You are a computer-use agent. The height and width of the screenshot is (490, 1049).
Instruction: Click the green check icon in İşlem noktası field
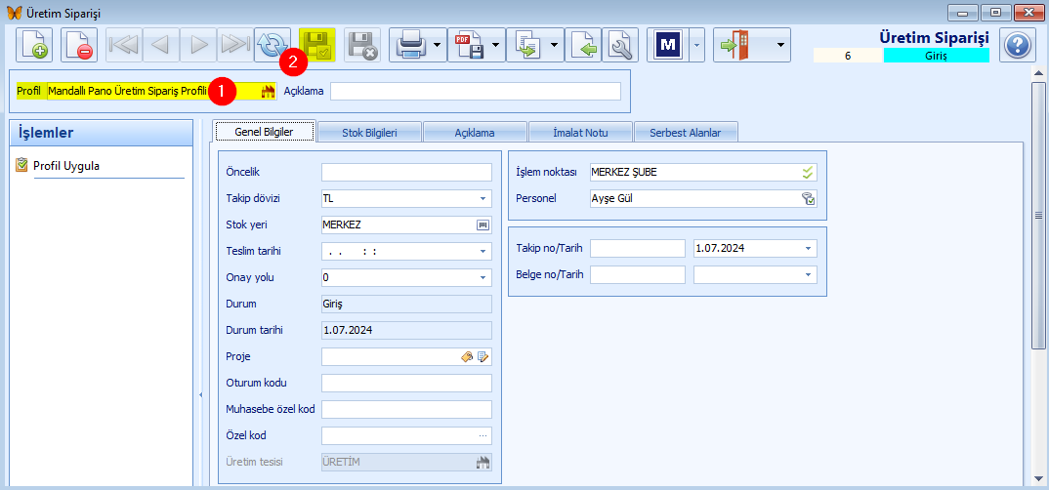point(808,173)
